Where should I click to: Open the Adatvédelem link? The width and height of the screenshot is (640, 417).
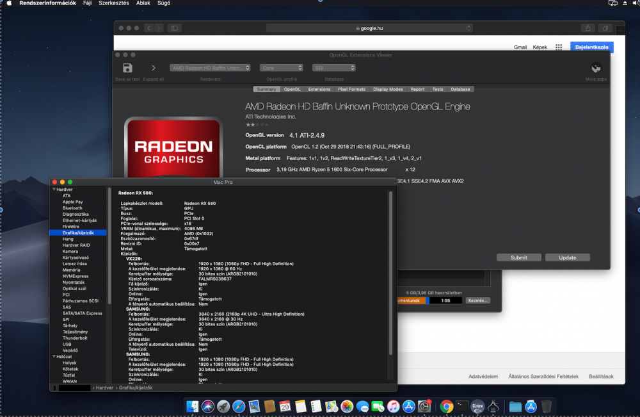(483, 377)
